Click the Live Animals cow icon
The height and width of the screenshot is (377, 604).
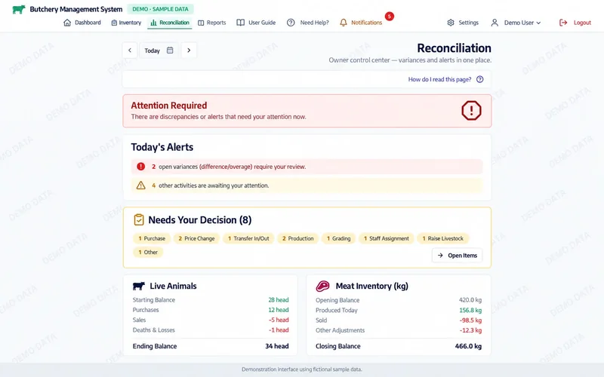[x=139, y=286]
